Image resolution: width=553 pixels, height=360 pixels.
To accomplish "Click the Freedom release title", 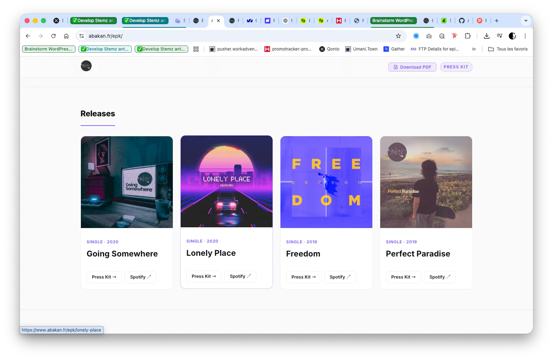I will pos(303,254).
